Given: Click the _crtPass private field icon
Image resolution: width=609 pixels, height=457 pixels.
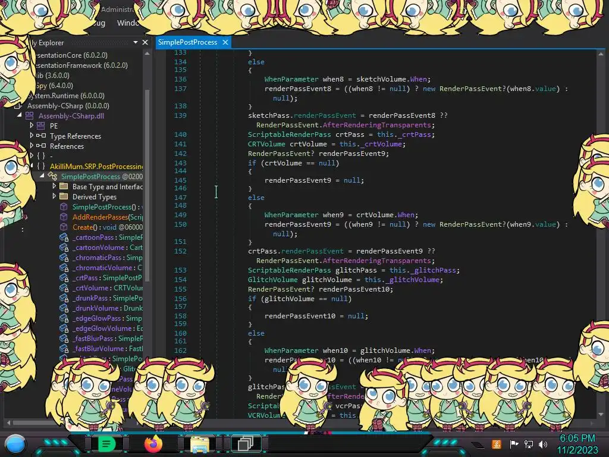Looking at the screenshot, I should coord(64,278).
